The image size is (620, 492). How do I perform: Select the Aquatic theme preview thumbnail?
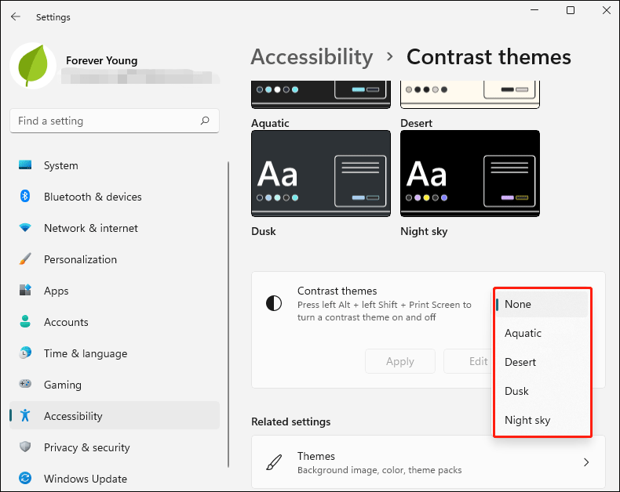(x=321, y=95)
